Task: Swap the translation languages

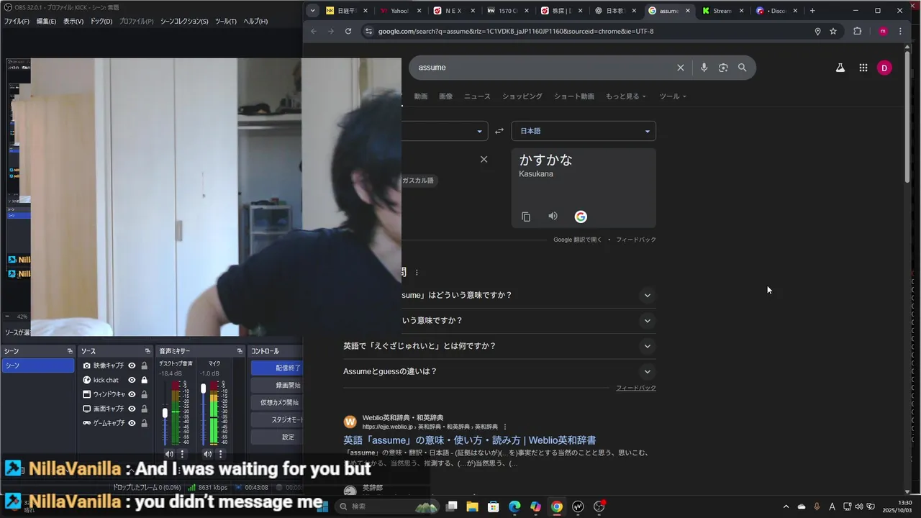Action: [x=499, y=131]
